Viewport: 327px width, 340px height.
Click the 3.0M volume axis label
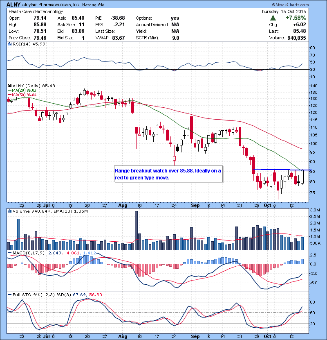315,210
